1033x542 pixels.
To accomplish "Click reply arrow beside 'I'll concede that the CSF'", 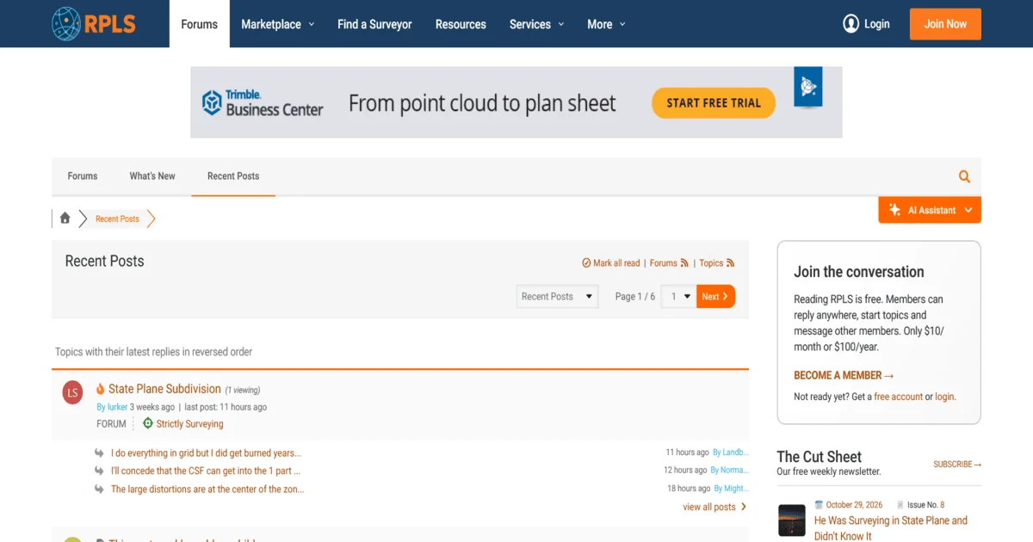I will [x=100, y=471].
